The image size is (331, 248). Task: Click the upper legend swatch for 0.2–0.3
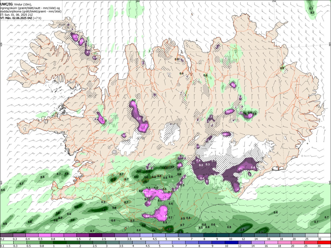point(6,235)
